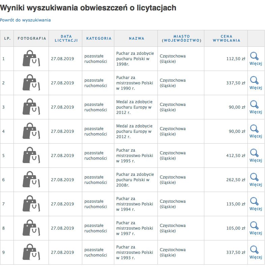Click price 112,50 zł
Image resolution: width=265 pixels, height=270 pixels.
point(236,59)
